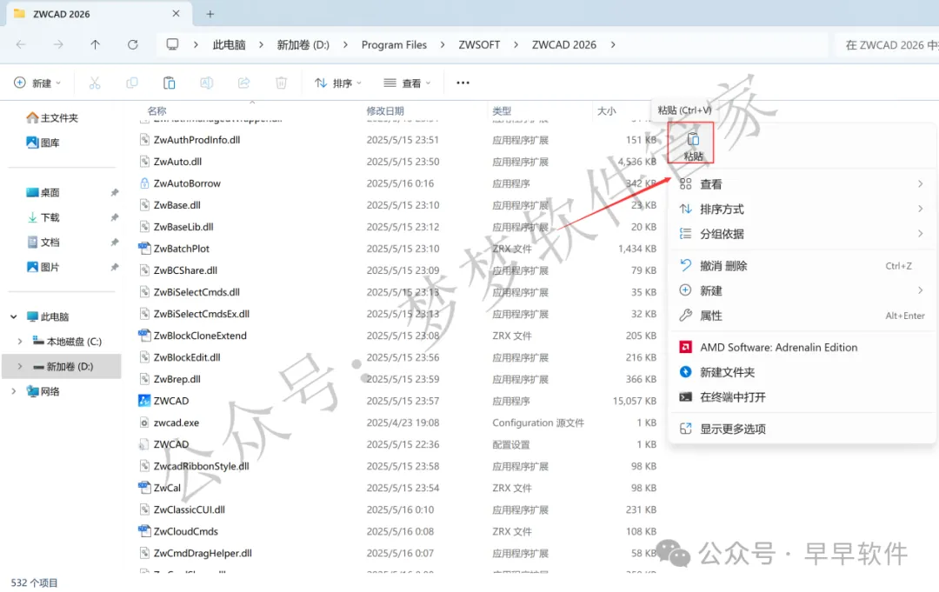Expand the 本地磁盘 (C:) tree node
The width and height of the screenshot is (939, 592).
tap(20, 342)
